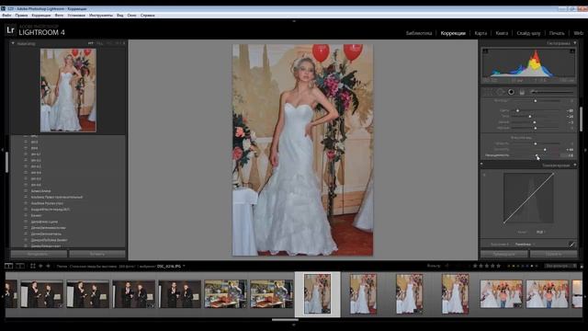Switch to Loupe view in the toolbar
This screenshot has height=331, width=588.
(8, 266)
